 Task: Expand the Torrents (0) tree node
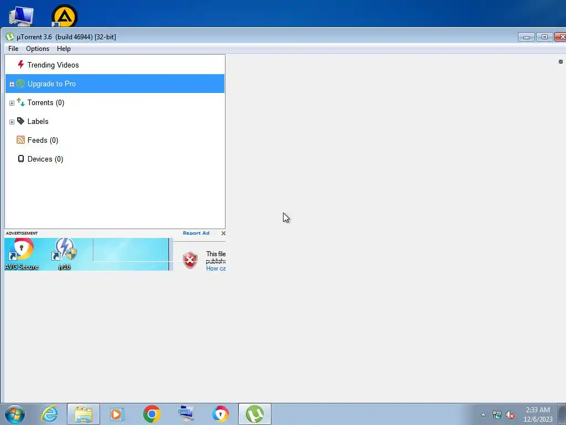[x=12, y=103]
